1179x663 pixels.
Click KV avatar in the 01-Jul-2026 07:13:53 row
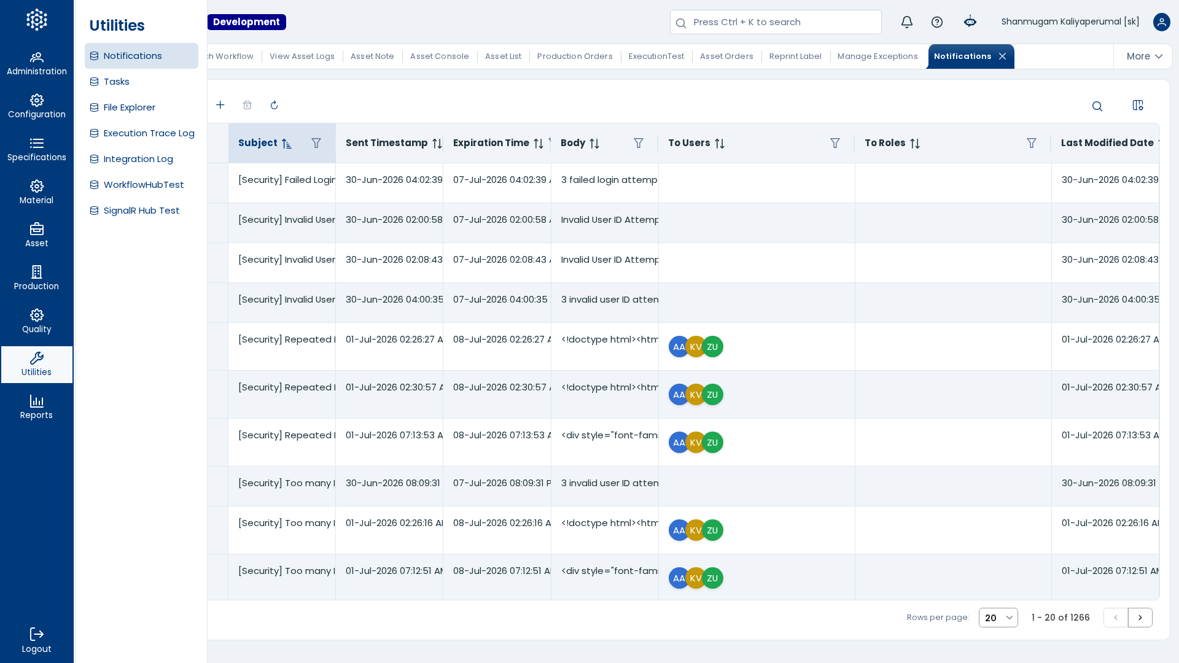click(x=696, y=443)
